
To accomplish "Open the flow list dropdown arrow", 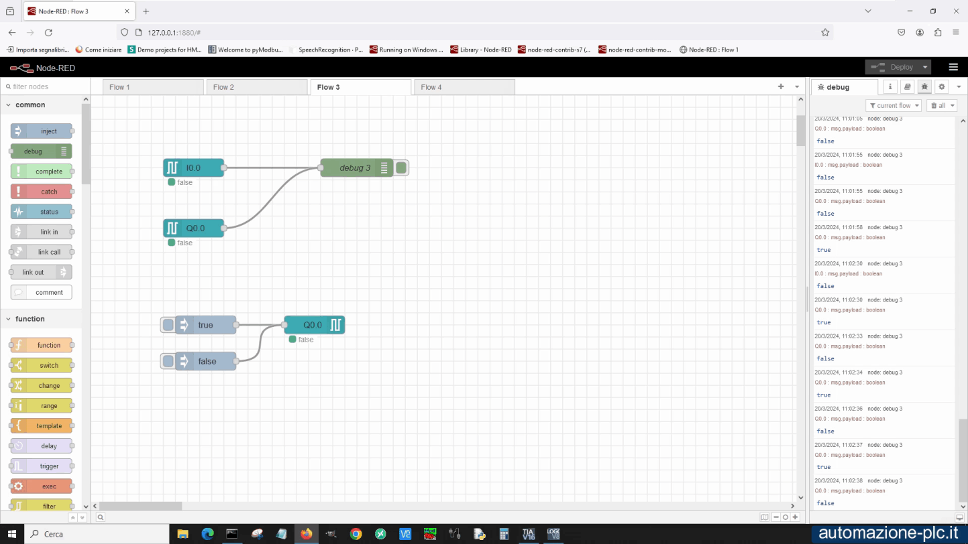I will pos(797,86).
